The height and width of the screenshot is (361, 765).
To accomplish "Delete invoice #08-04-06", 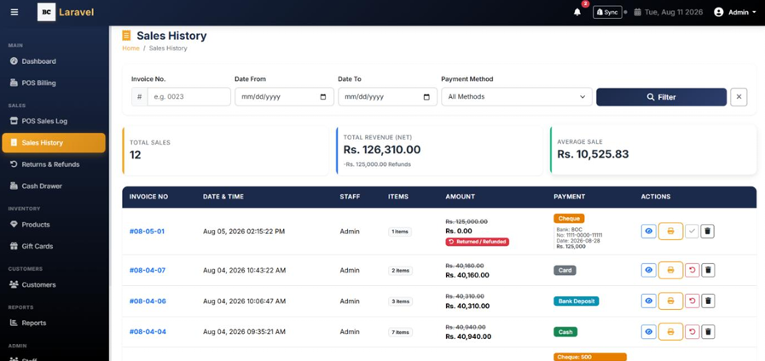I will point(708,301).
